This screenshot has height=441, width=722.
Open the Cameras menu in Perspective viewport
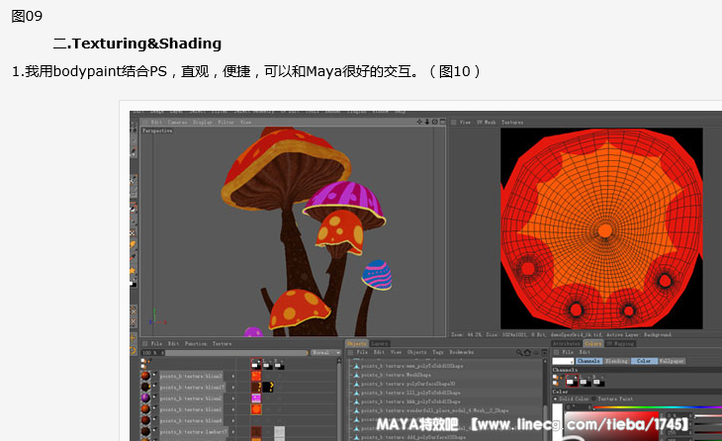[177, 123]
